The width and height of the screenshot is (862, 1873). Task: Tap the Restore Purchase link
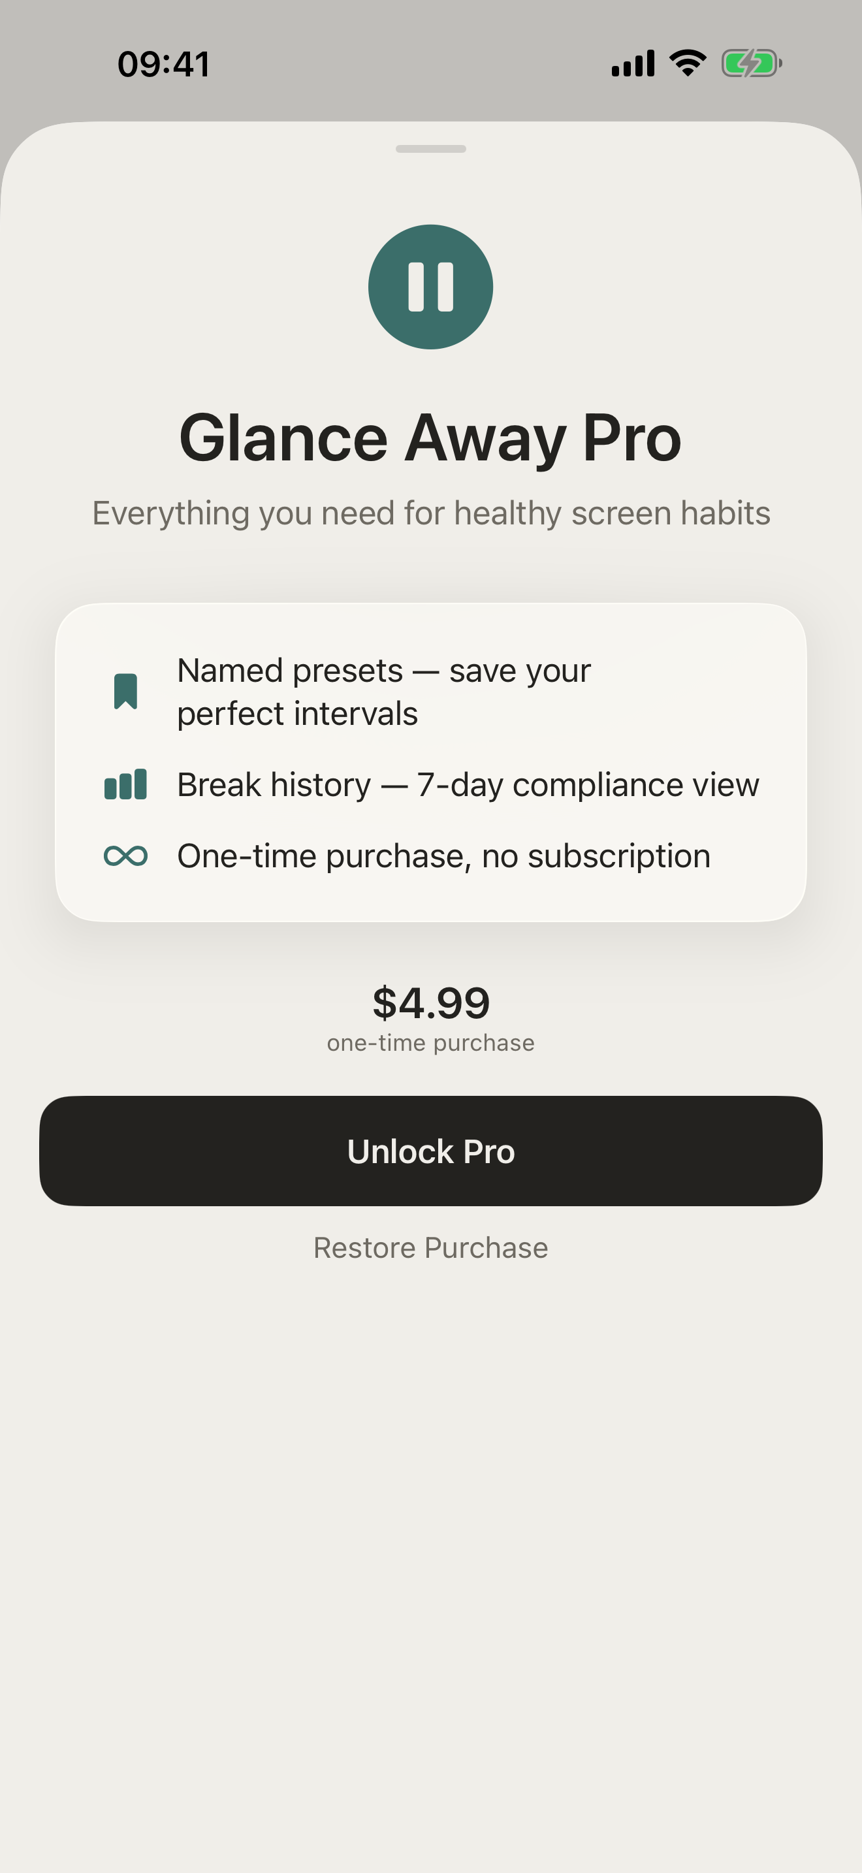click(x=431, y=1248)
